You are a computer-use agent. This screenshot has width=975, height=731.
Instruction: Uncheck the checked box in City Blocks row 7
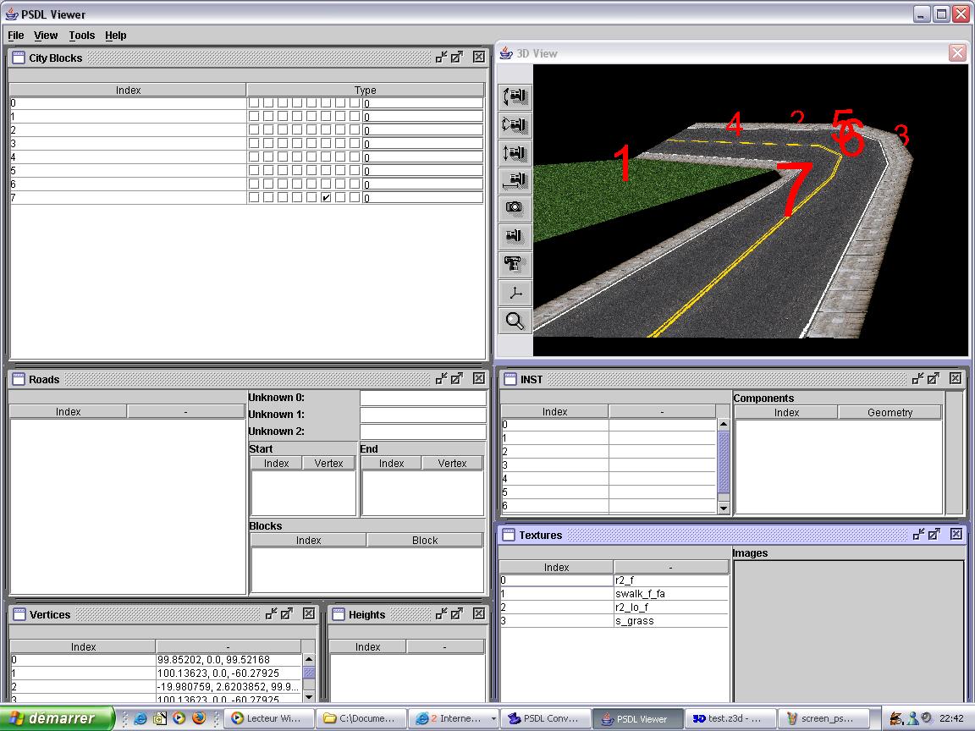[x=326, y=198]
